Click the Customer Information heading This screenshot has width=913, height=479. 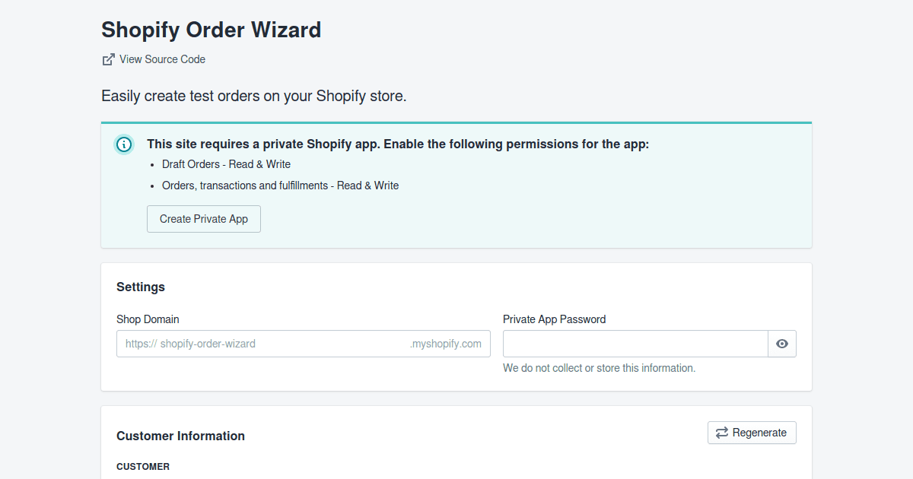click(180, 436)
